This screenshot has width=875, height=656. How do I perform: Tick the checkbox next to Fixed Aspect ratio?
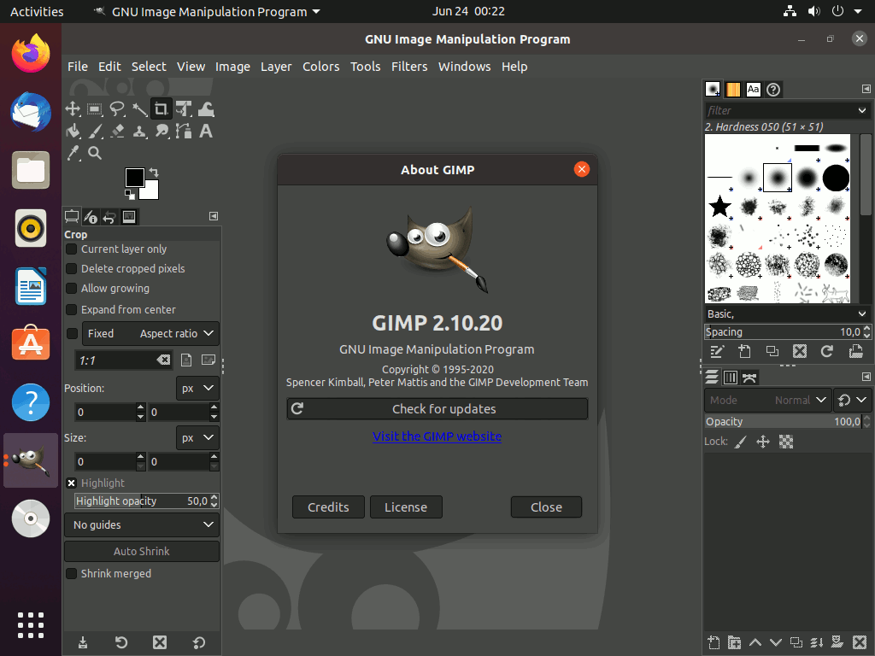tap(72, 334)
